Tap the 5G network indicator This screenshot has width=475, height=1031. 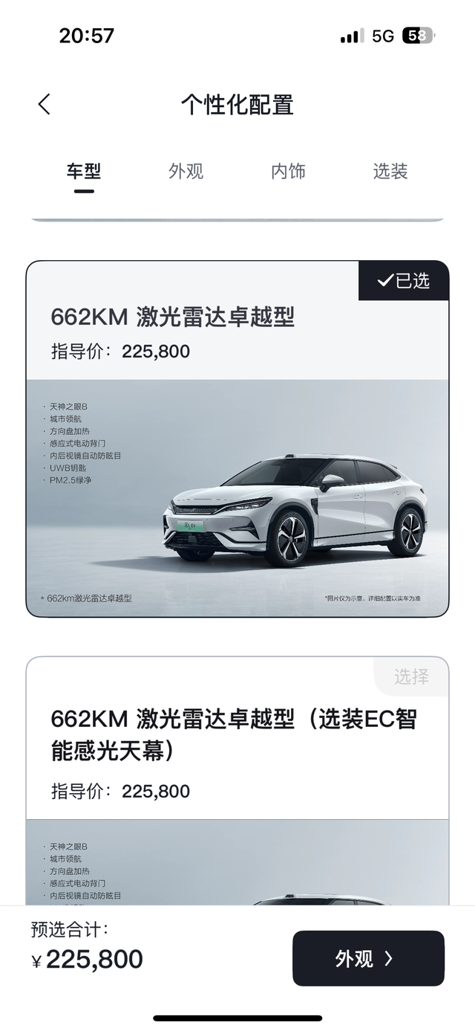[383, 36]
